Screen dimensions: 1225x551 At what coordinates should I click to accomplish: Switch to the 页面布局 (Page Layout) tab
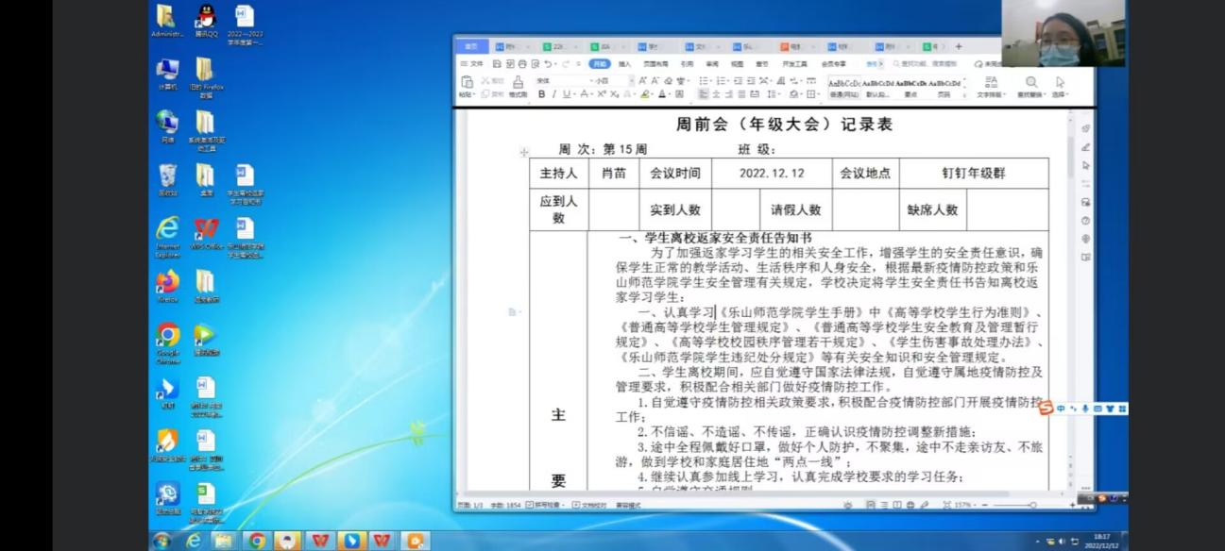(655, 63)
